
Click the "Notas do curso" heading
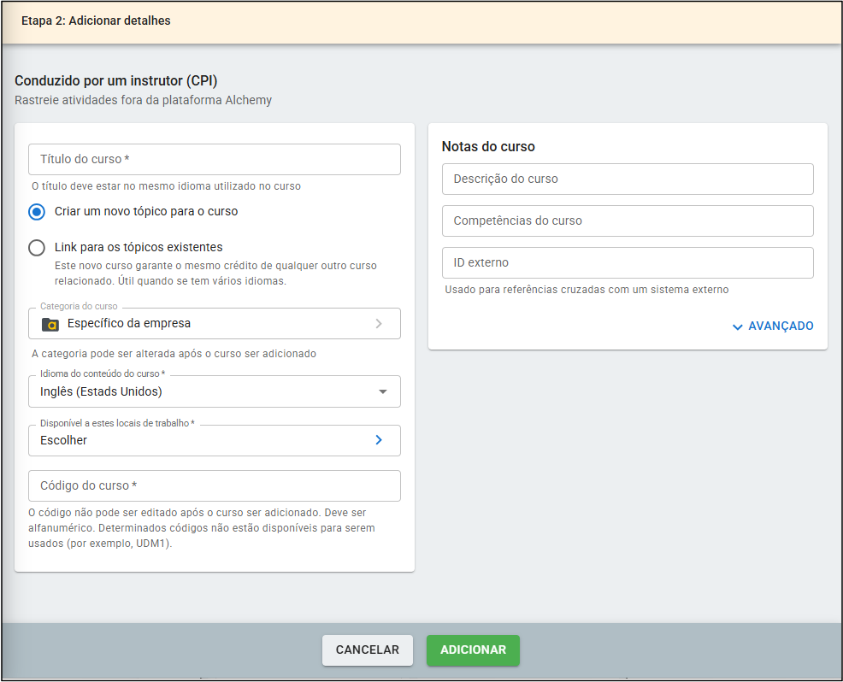click(488, 147)
